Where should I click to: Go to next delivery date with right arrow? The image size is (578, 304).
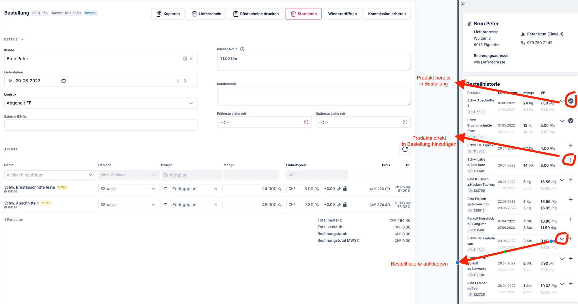tap(185, 81)
